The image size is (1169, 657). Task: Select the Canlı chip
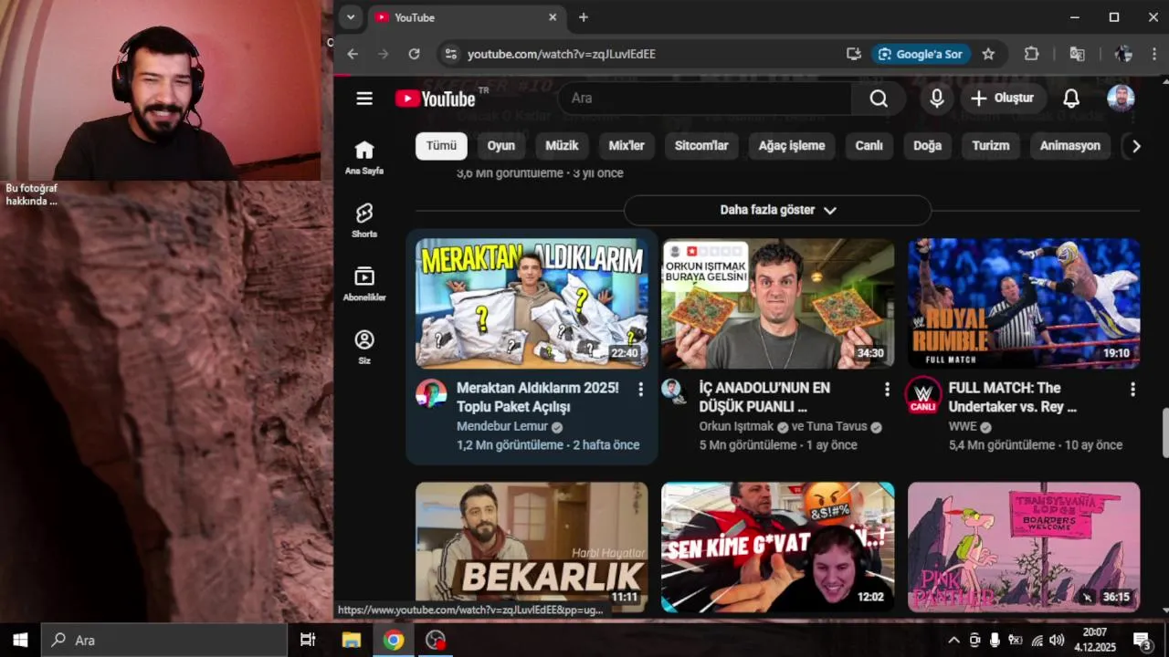tap(869, 146)
